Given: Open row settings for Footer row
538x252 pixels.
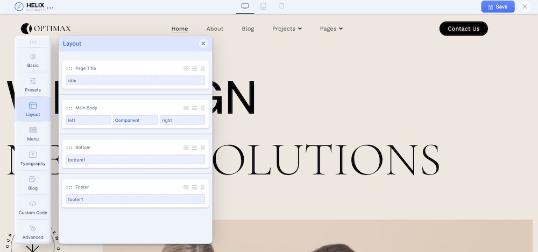Looking at the screenshot, I should [194, 187].
